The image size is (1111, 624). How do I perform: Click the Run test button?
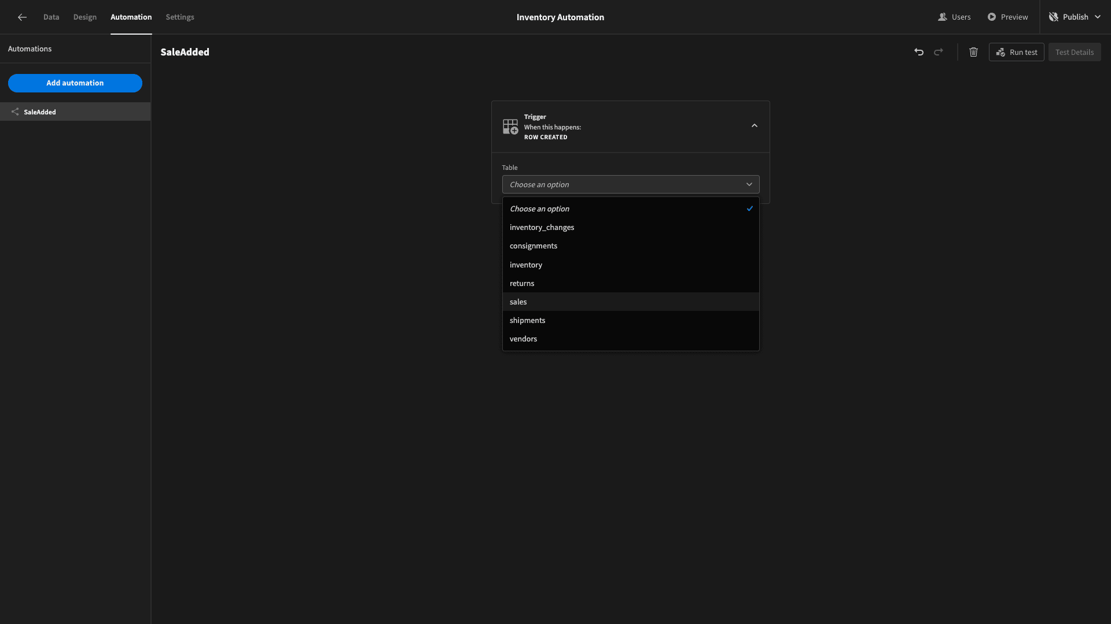coord(1017,52)
